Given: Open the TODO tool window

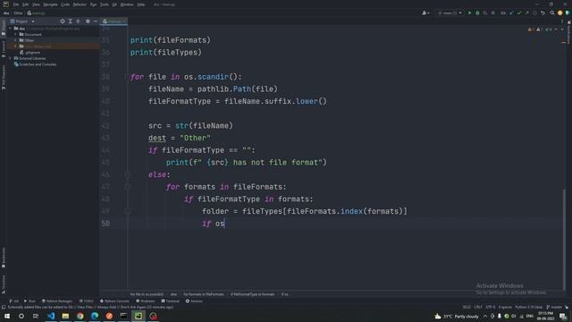Looking at the screenshot, I should pos(87,301).
